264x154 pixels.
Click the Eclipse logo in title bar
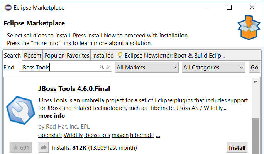[x=8, y=8]
